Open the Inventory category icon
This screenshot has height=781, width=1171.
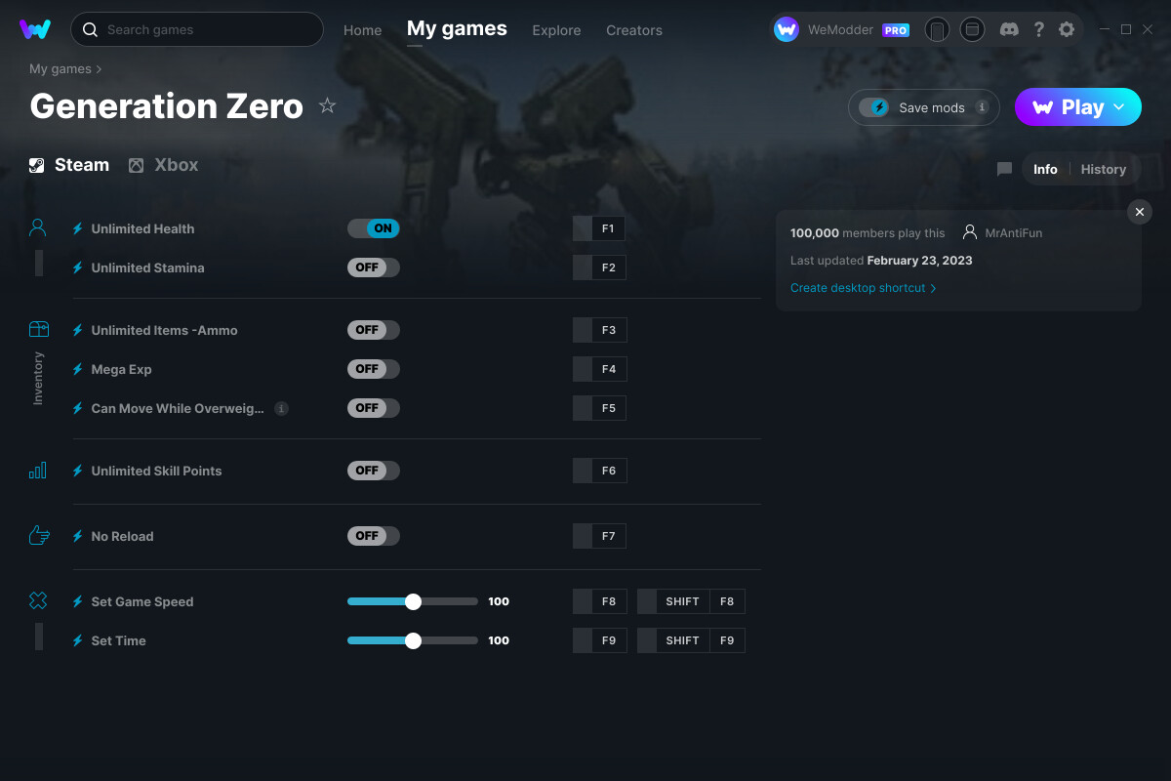click(x=37, y=330)
